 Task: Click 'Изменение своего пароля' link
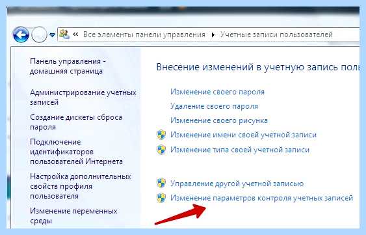coord(217,92)
